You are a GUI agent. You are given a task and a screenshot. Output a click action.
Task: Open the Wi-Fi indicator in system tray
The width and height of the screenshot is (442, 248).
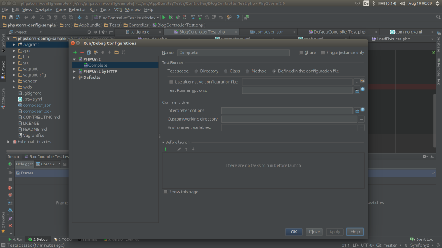(x=357, y=3)
